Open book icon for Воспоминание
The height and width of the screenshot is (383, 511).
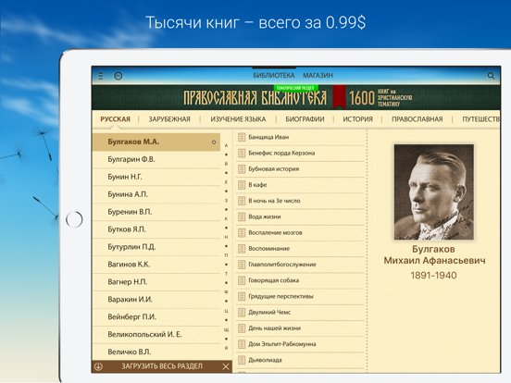[242, 249]
